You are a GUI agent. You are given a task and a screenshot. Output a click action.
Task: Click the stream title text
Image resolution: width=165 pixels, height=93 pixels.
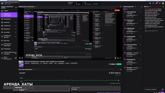point(44,61)
